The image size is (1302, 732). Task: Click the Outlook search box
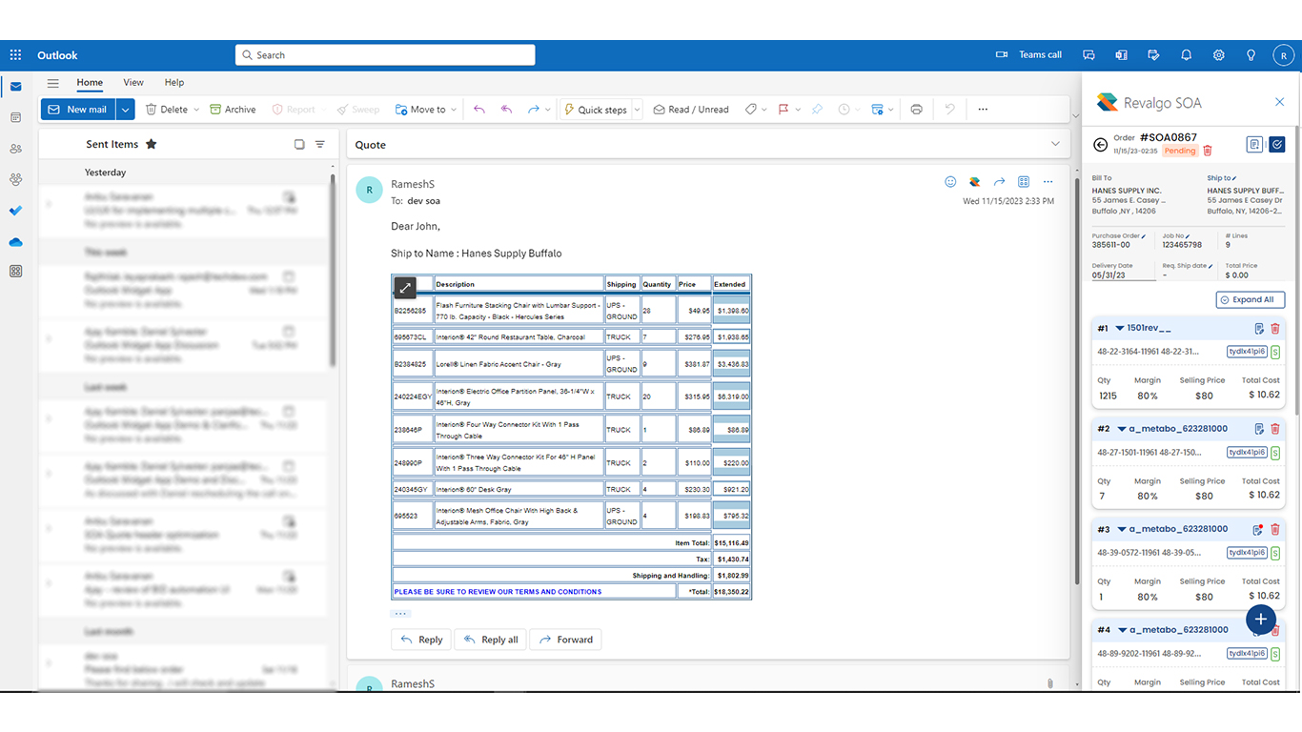coord(385,55)
